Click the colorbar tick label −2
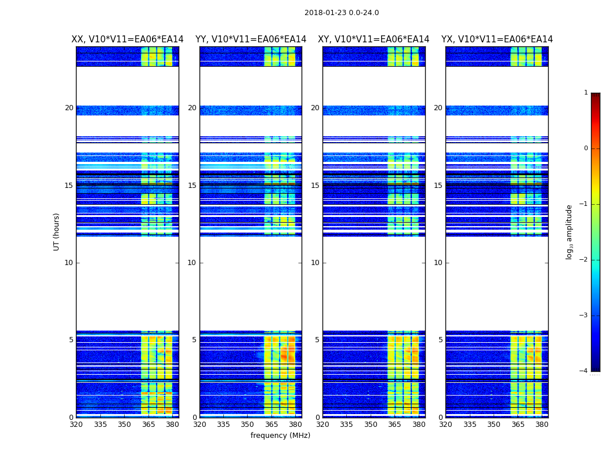Image resolution: width=609 pixels, height=464 pixels. (x=583, y=260)
